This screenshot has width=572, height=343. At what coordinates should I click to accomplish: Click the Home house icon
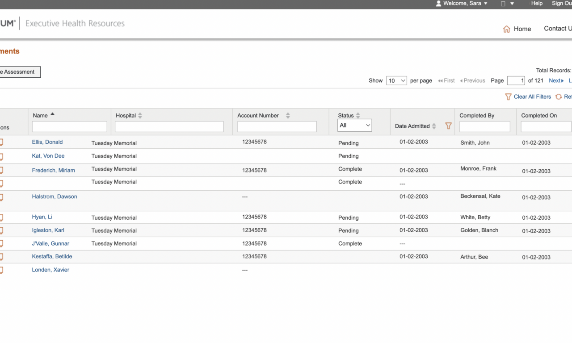(506, 29)
